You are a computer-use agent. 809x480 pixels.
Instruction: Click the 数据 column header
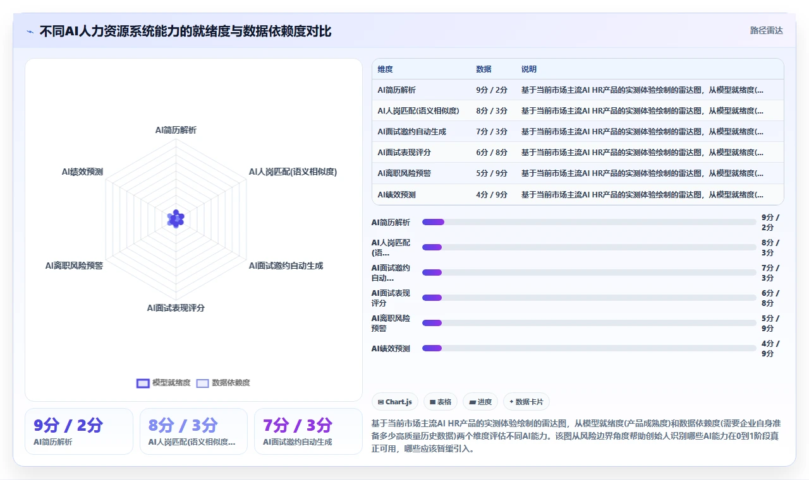[484, 69]
